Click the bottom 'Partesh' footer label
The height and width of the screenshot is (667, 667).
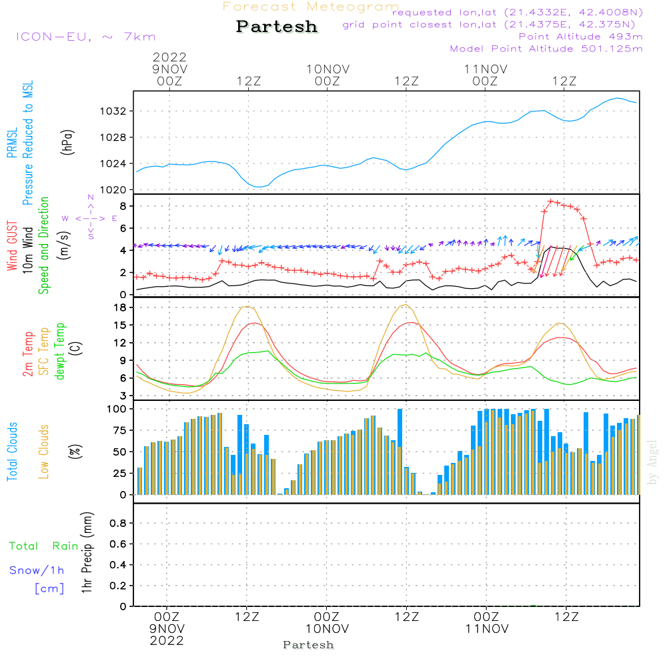click(x=308, y=645)
